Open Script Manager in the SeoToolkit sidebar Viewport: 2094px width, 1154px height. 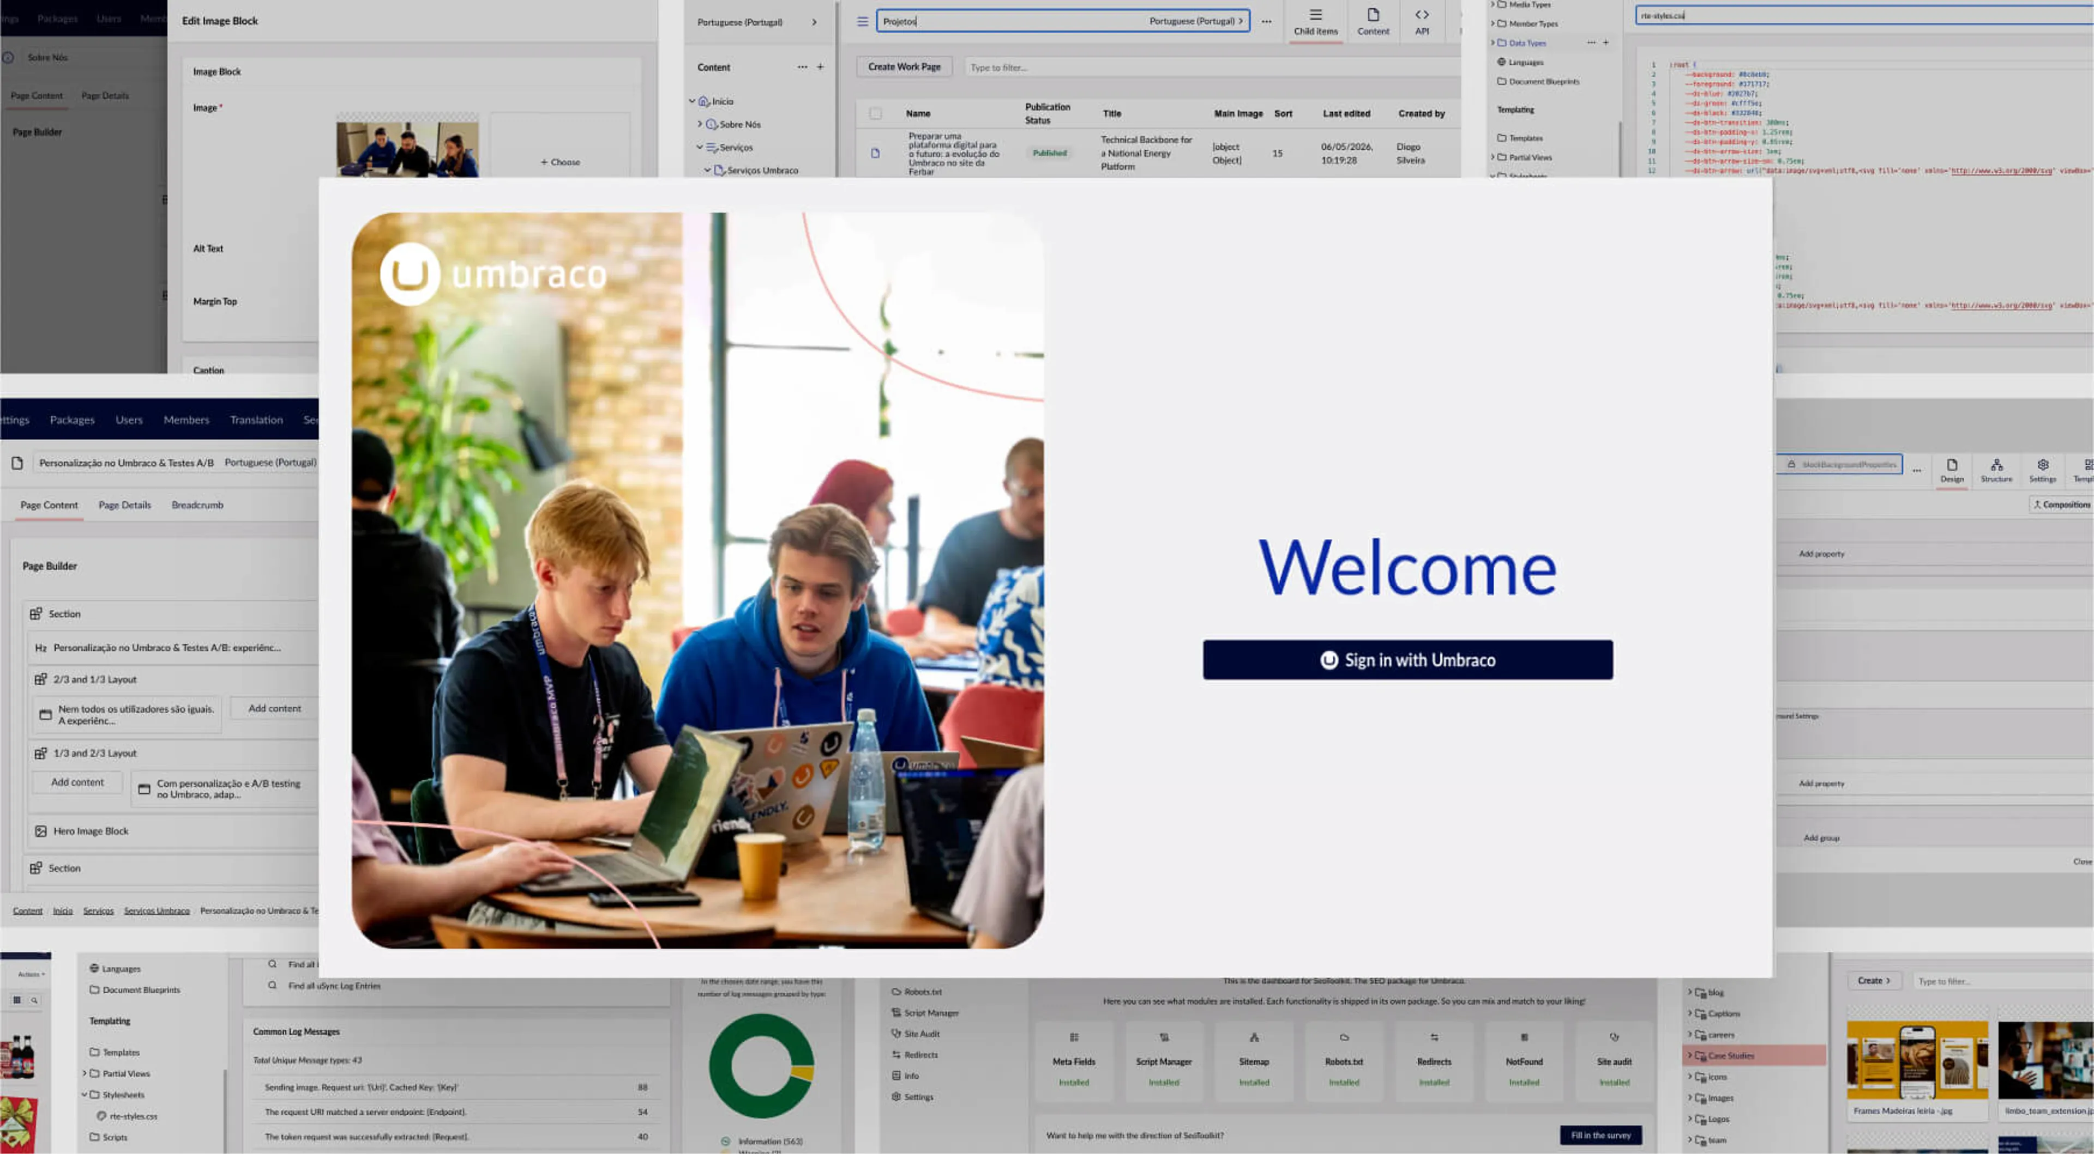925,1013
